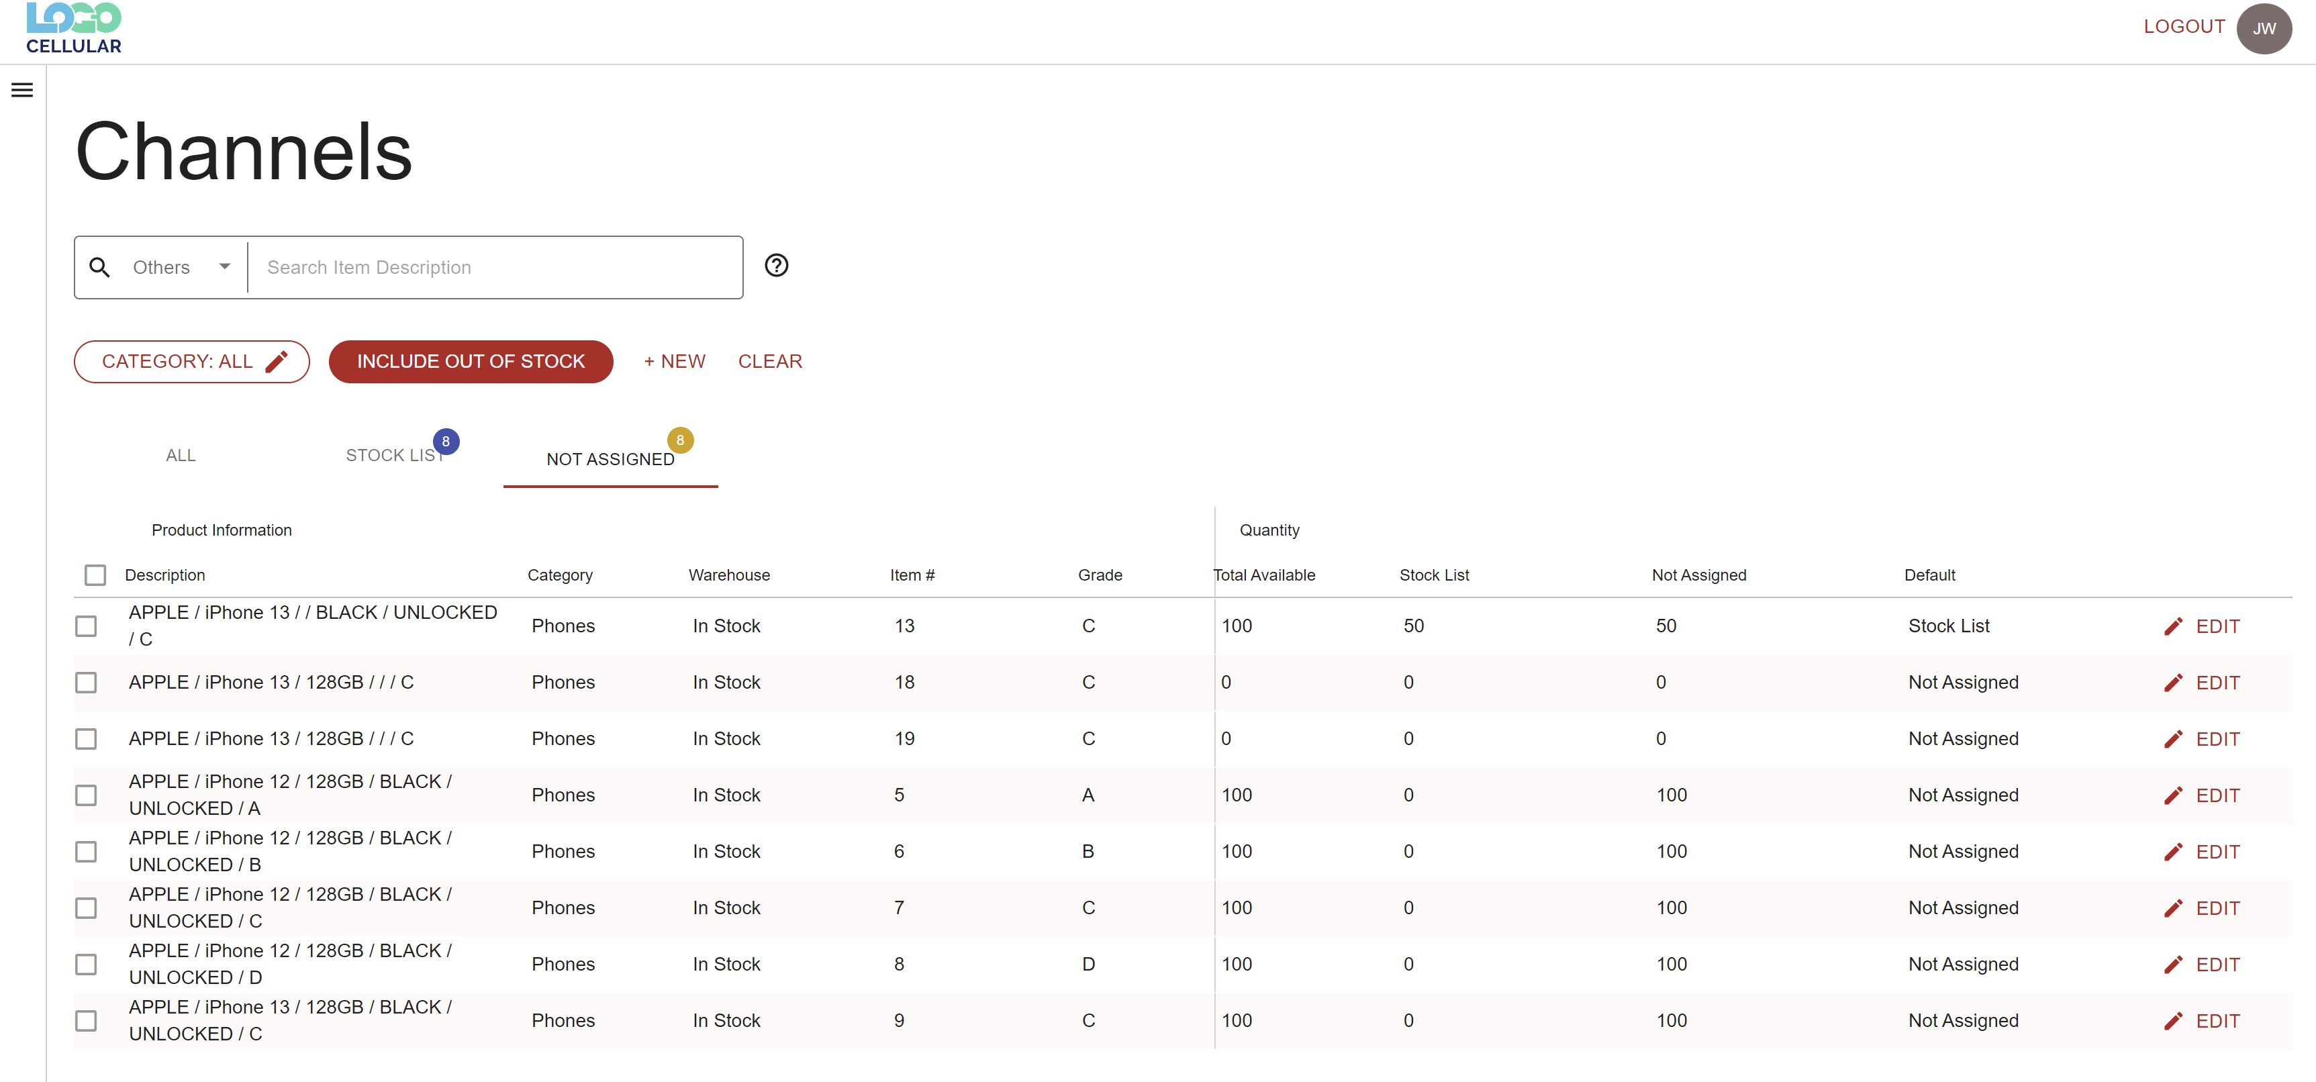Click edit pencil icon for item 7
2316x1082 pixels.
point(2173,909)
